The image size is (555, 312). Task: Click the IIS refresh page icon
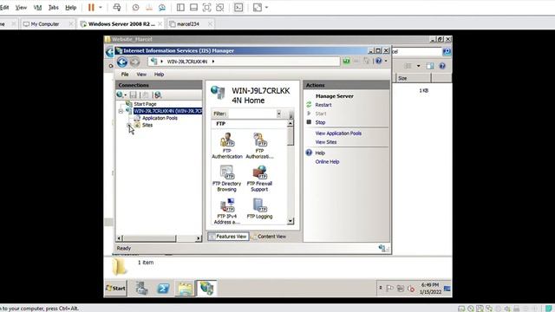tap(346, 62)
